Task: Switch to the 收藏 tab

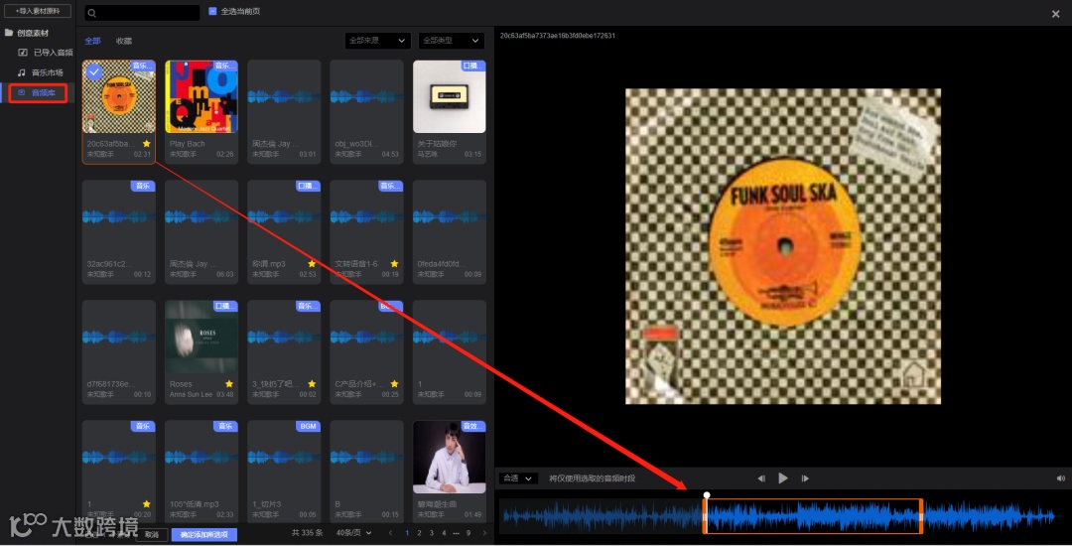Action: point(124,41)
